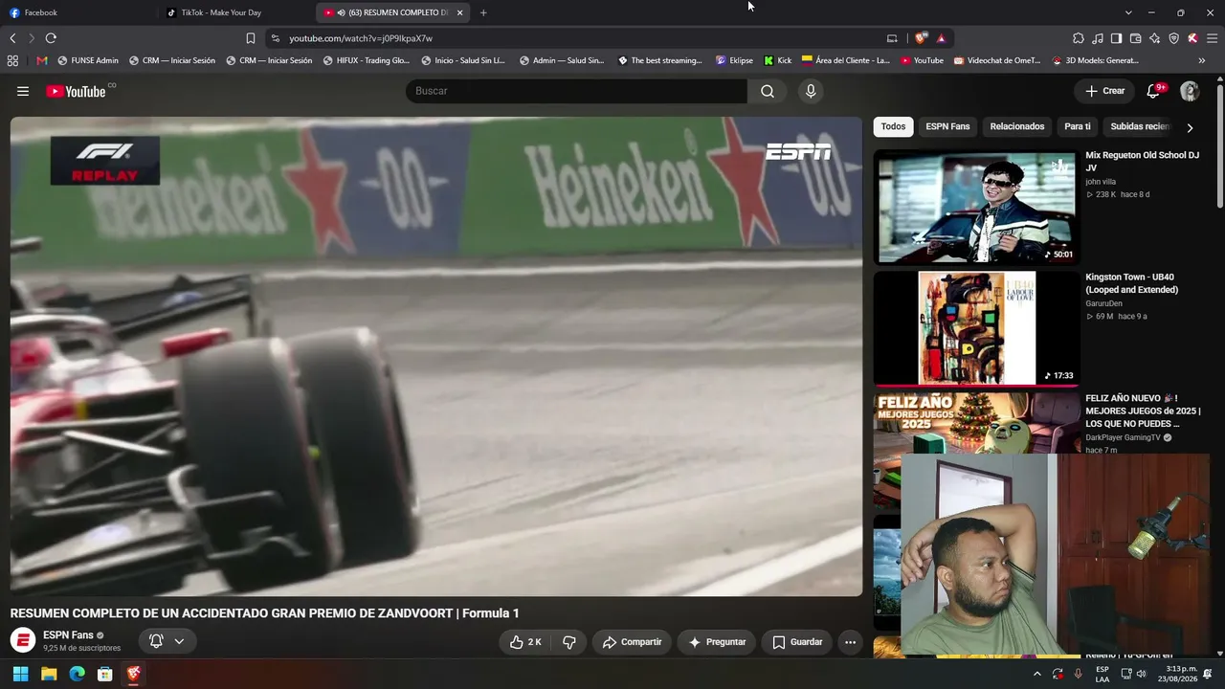Open the browser extensions puzzle icon

click(1079, 38)
